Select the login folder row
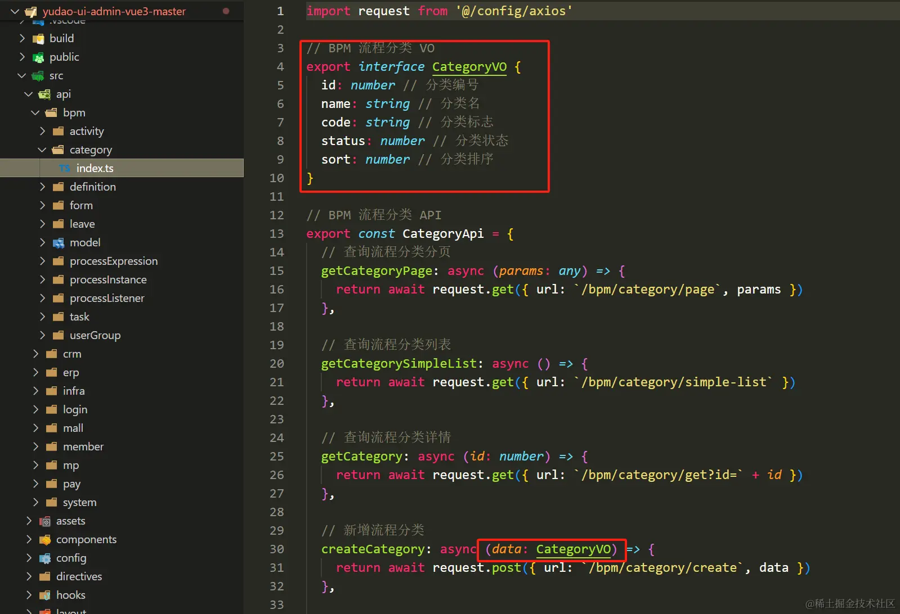 click(x=122, y=409)
